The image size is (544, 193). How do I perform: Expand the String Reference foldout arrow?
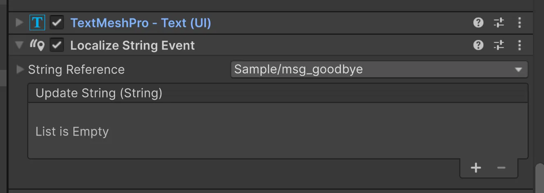point(20,70)
